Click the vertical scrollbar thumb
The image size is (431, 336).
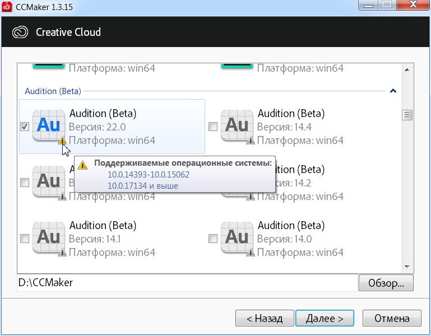coord(407,115)
